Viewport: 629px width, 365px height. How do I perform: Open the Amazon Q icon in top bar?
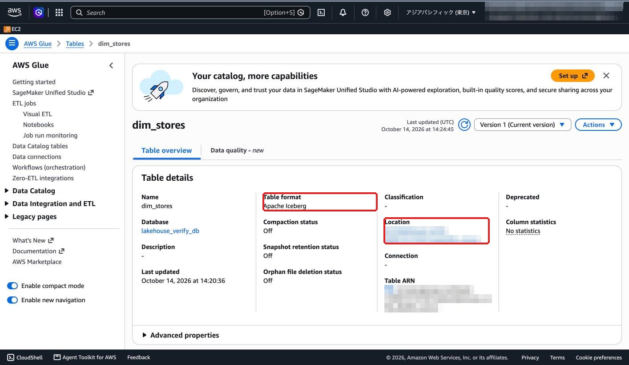click(39, 12)
